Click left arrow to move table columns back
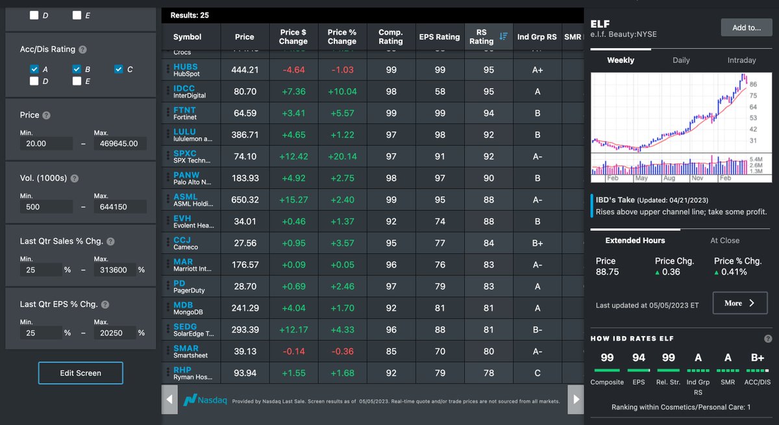Screen dimensions: 779x425 tap(169, 400)
